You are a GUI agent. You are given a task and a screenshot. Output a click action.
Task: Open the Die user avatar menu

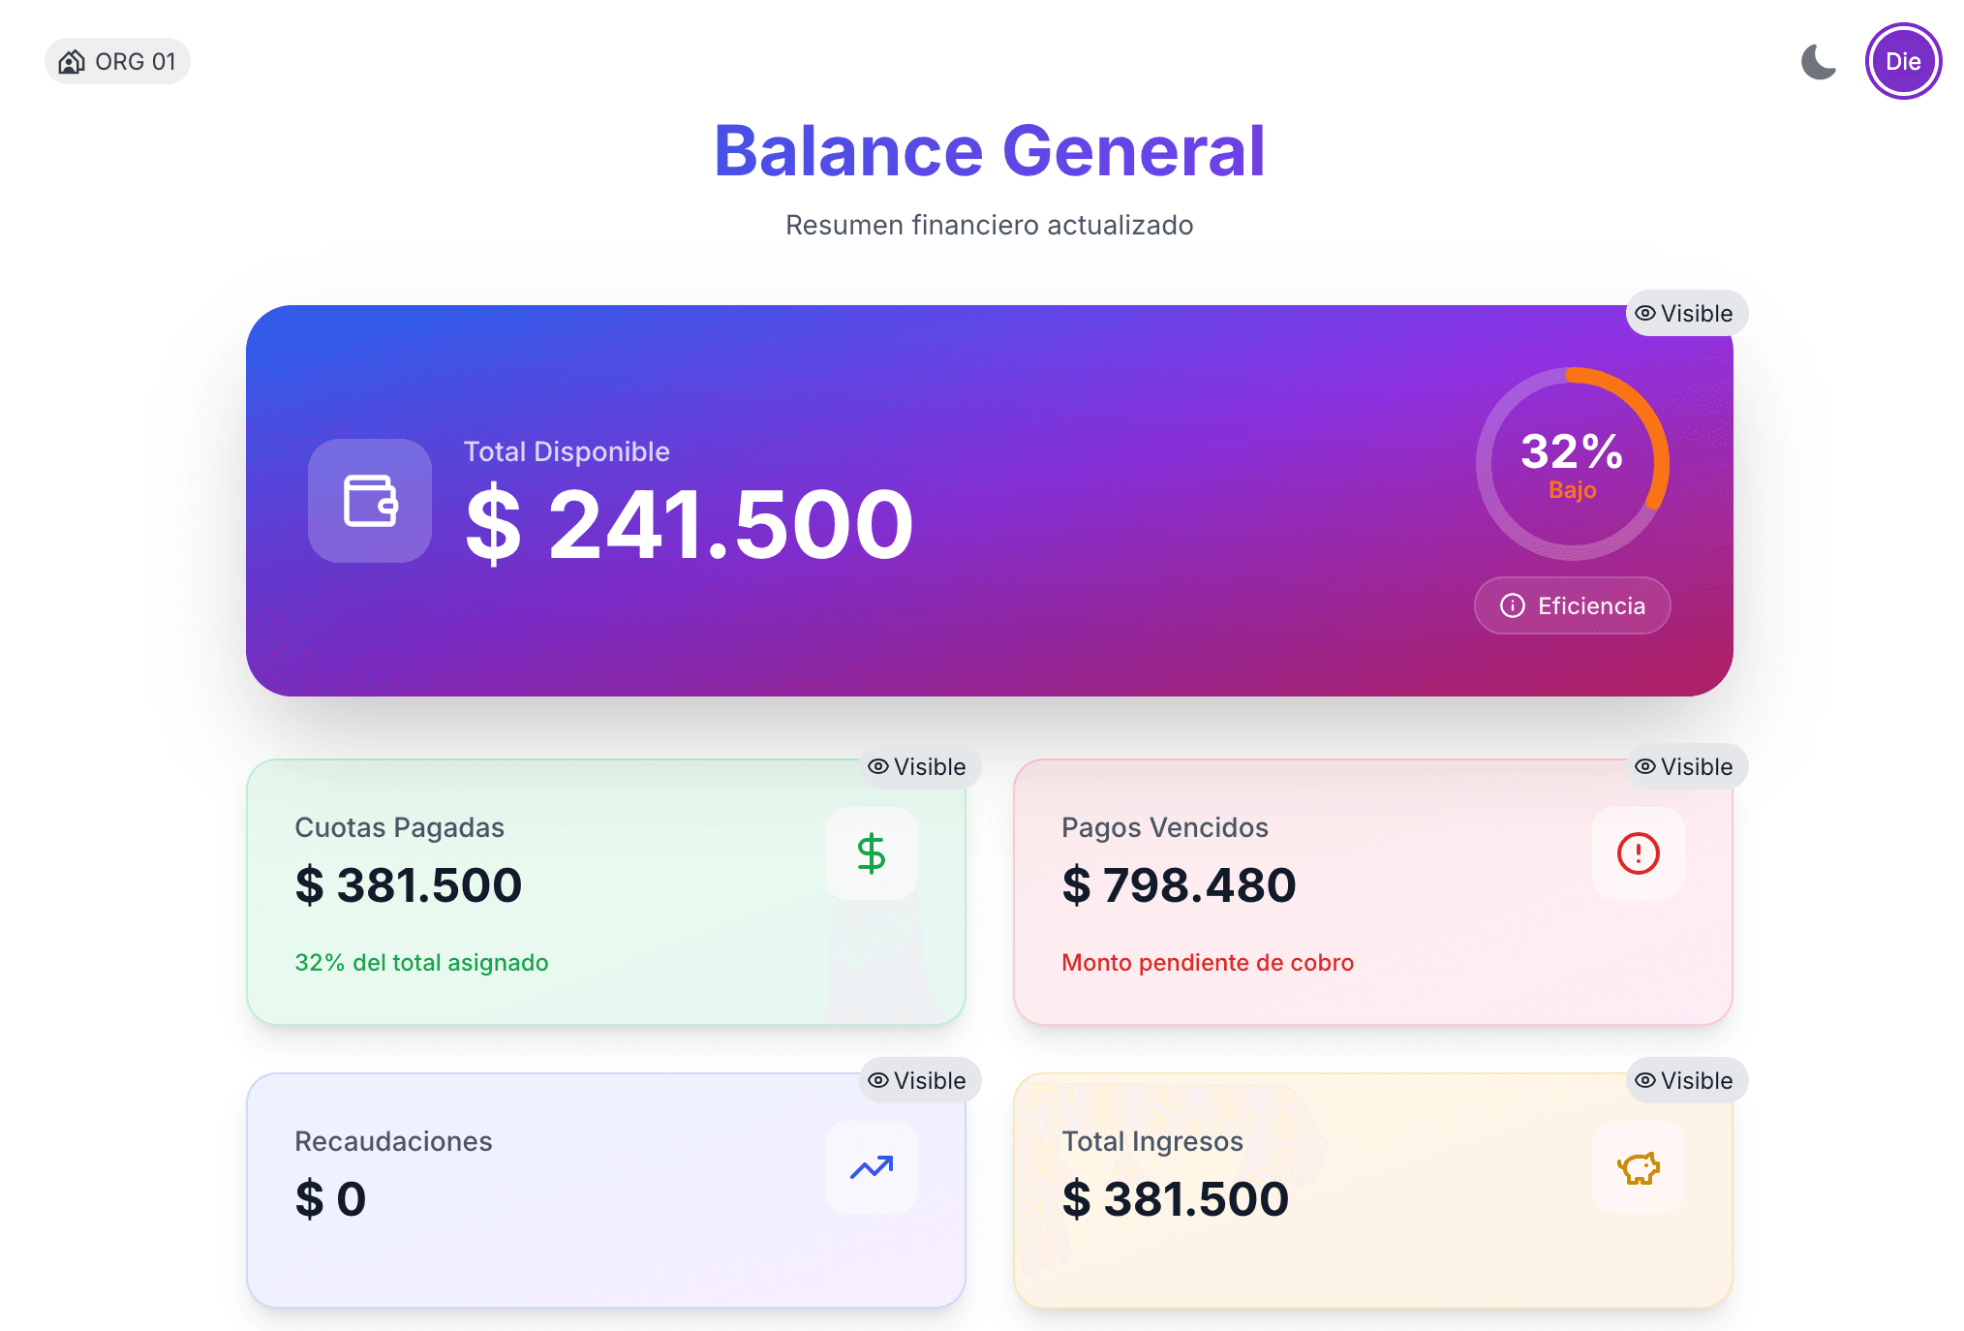tap(1904, 61)
